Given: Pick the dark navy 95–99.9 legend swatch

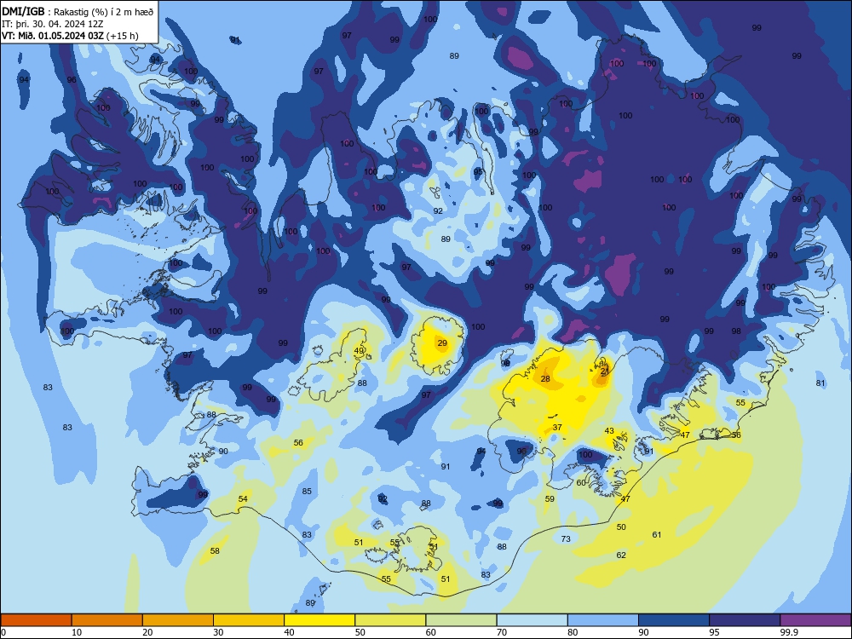Looking at the screenshot, I should 745,620.
